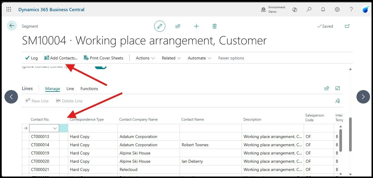Click Delete Line

tap(69, 101)
